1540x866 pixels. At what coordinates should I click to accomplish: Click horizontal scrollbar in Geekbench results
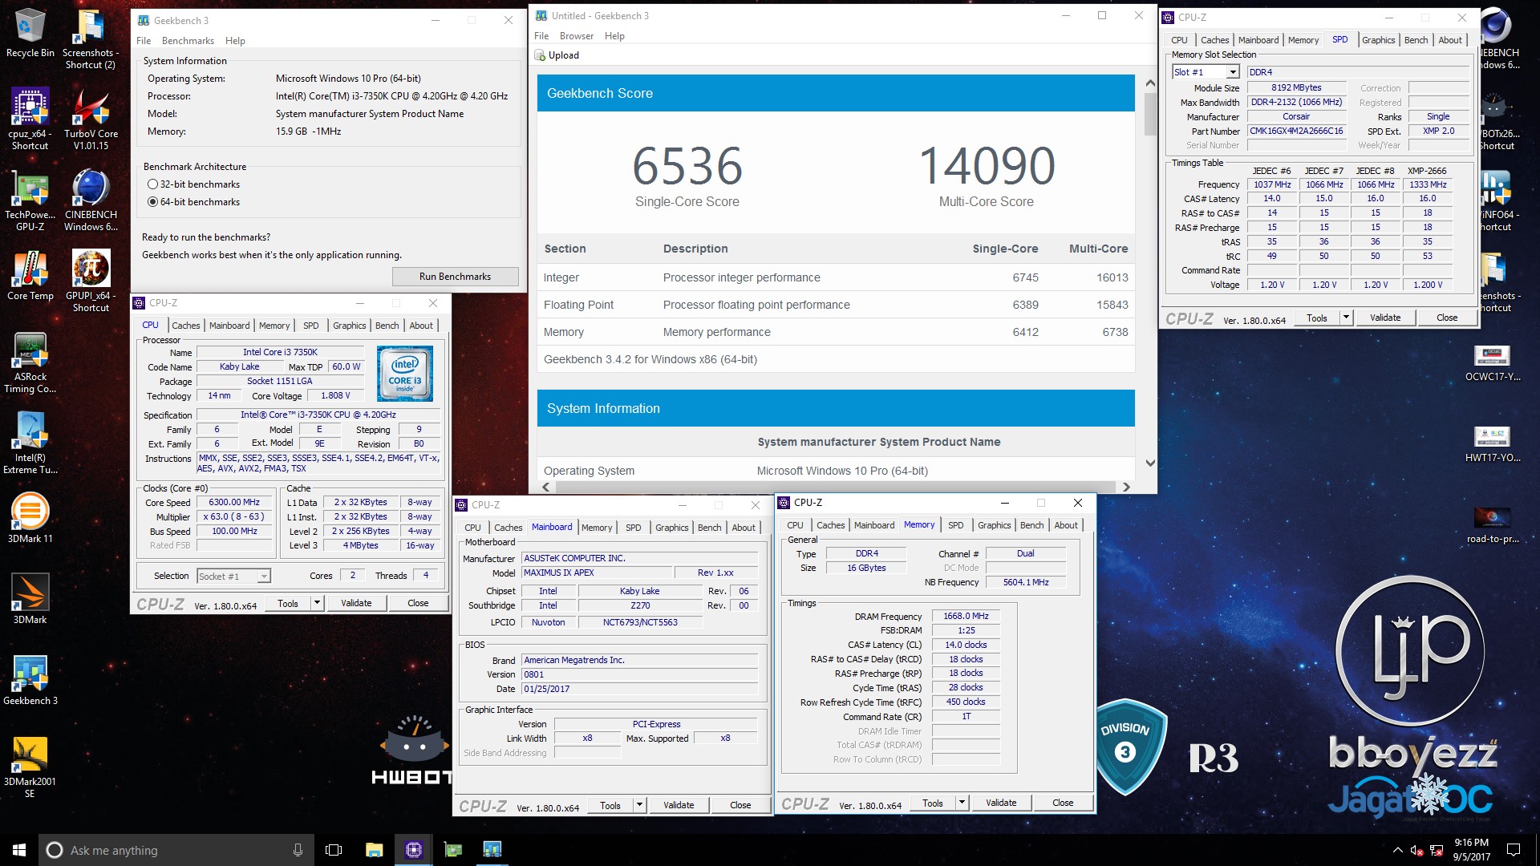(x=834, y=487)
